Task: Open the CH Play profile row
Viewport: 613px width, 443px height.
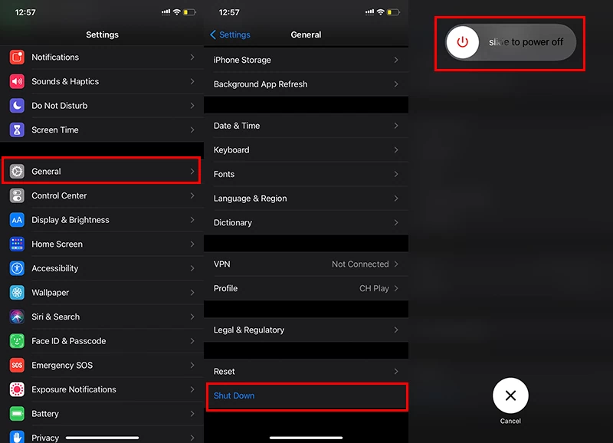Action: click(x=306, y=288)
